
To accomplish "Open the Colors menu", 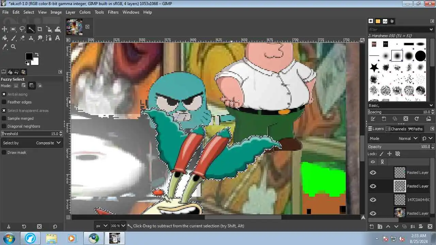I will [85, 12].
